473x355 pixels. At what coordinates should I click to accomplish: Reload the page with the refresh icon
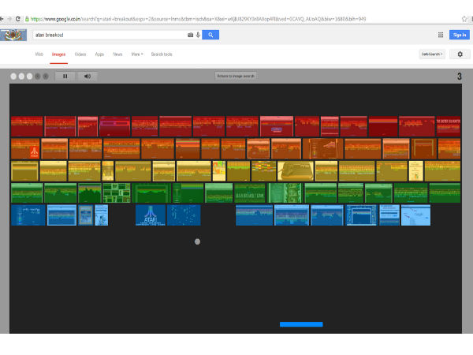pyautogui.click(x=18, y=19)
